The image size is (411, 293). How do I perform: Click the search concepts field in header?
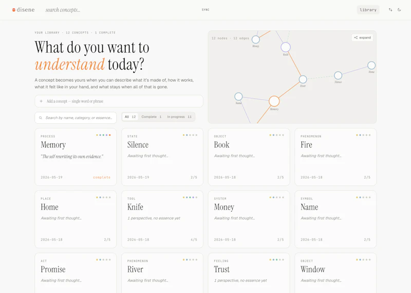point(63,10)
